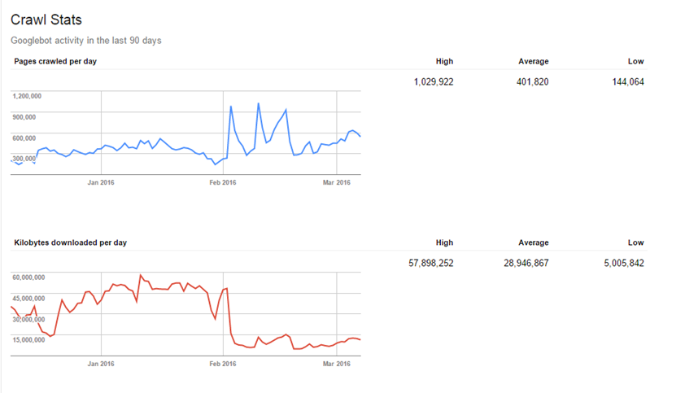Click Mar 2016 label on kilobytes chart
This screenshot has width=698, height=393.
336,364
